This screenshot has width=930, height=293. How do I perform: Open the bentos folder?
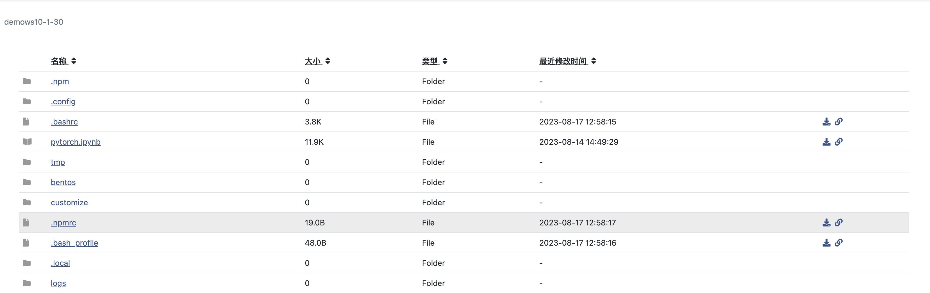point(63,182)
